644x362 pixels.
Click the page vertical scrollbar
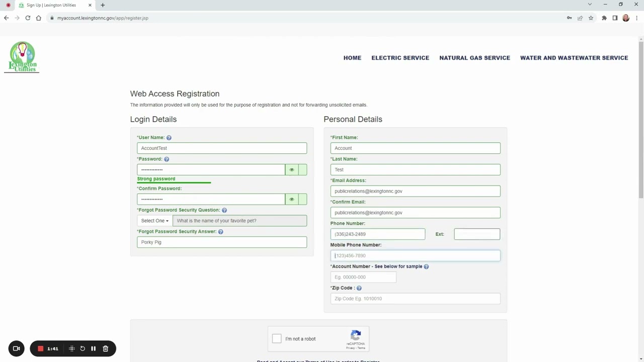pos(641,121)
